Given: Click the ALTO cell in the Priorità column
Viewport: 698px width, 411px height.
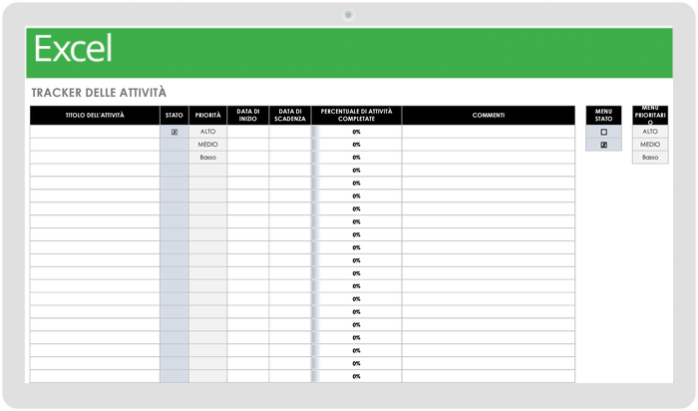Looking at the screenshot, I should coord(207,132).
